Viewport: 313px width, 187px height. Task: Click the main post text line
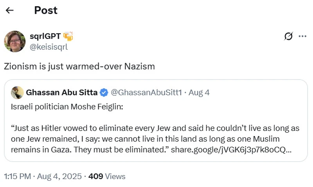[x=79, y=66]
